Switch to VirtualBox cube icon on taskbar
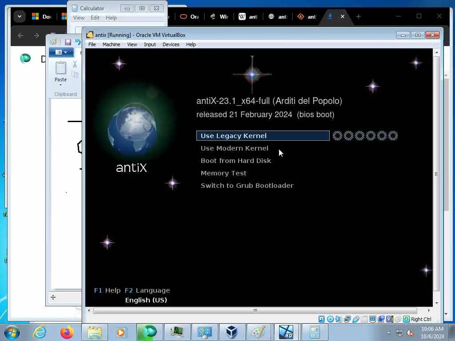 [x=231, y=332]
